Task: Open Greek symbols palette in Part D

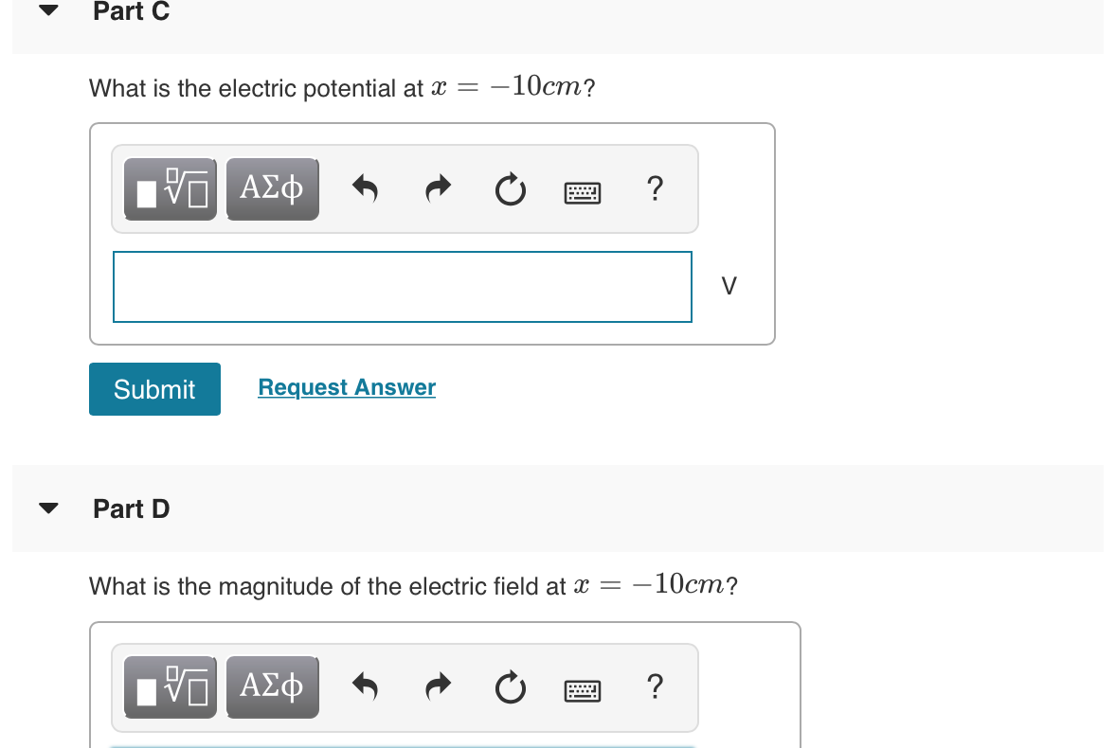Action: coord(272,686)
